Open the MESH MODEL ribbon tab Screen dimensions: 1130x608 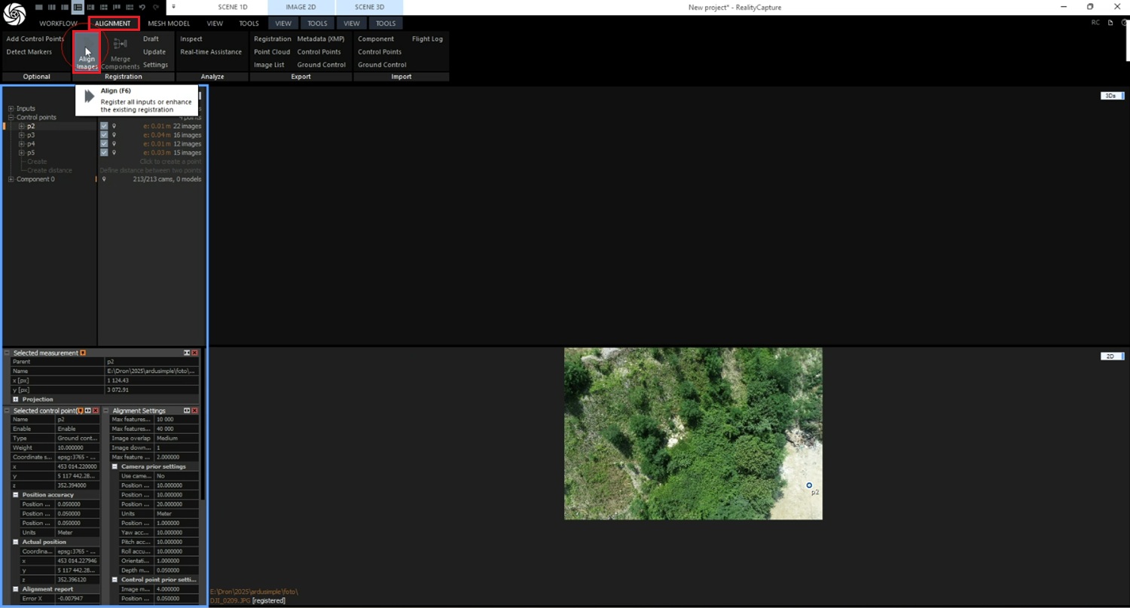169,23
